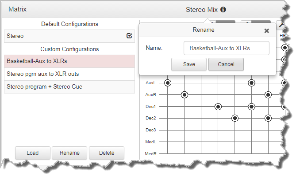Toggle the AuxR crosspoint in the second column

click(185, 94)
